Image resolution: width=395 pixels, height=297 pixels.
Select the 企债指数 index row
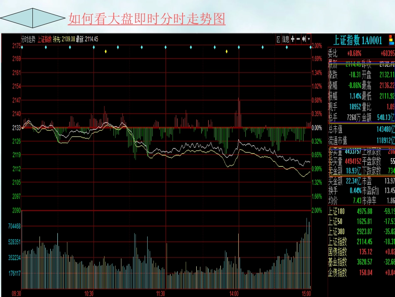pyautogui.click(x=361, y=272)
